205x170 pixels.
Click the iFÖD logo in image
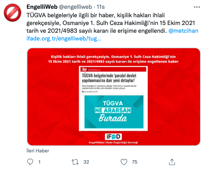113,137
